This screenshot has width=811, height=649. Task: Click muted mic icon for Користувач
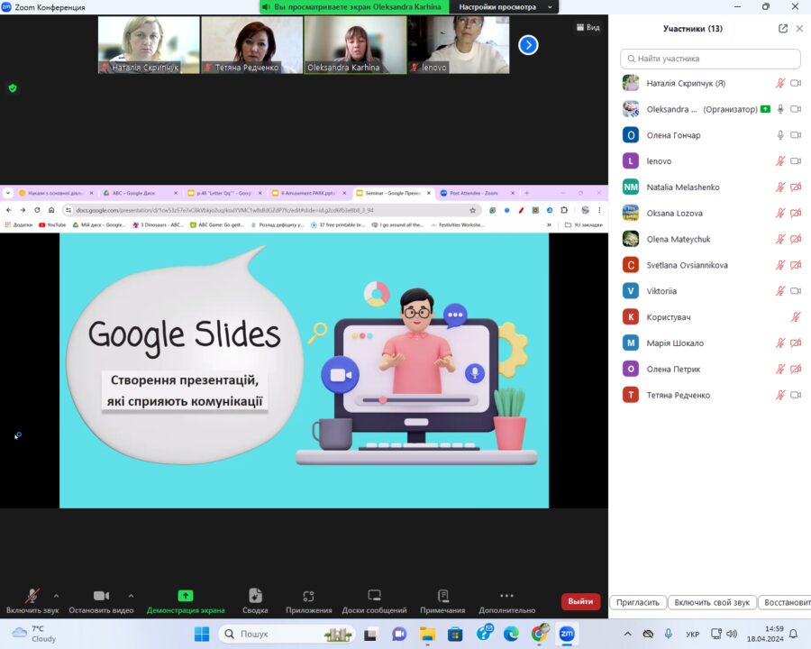pyautogui.click(x=796, y=316)
